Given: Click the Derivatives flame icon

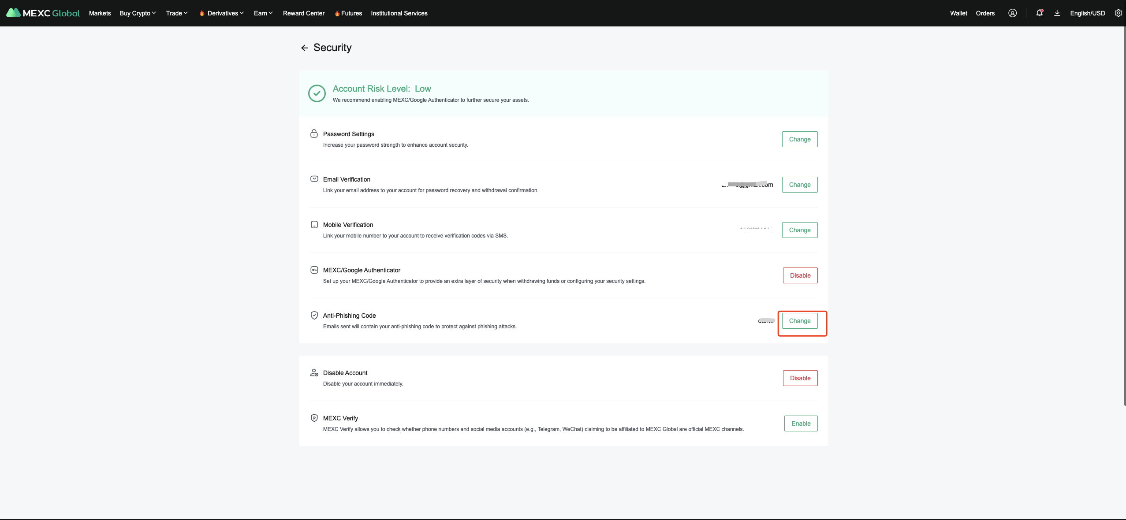Looking at the screenshot, I should click(x=202, y=13).
